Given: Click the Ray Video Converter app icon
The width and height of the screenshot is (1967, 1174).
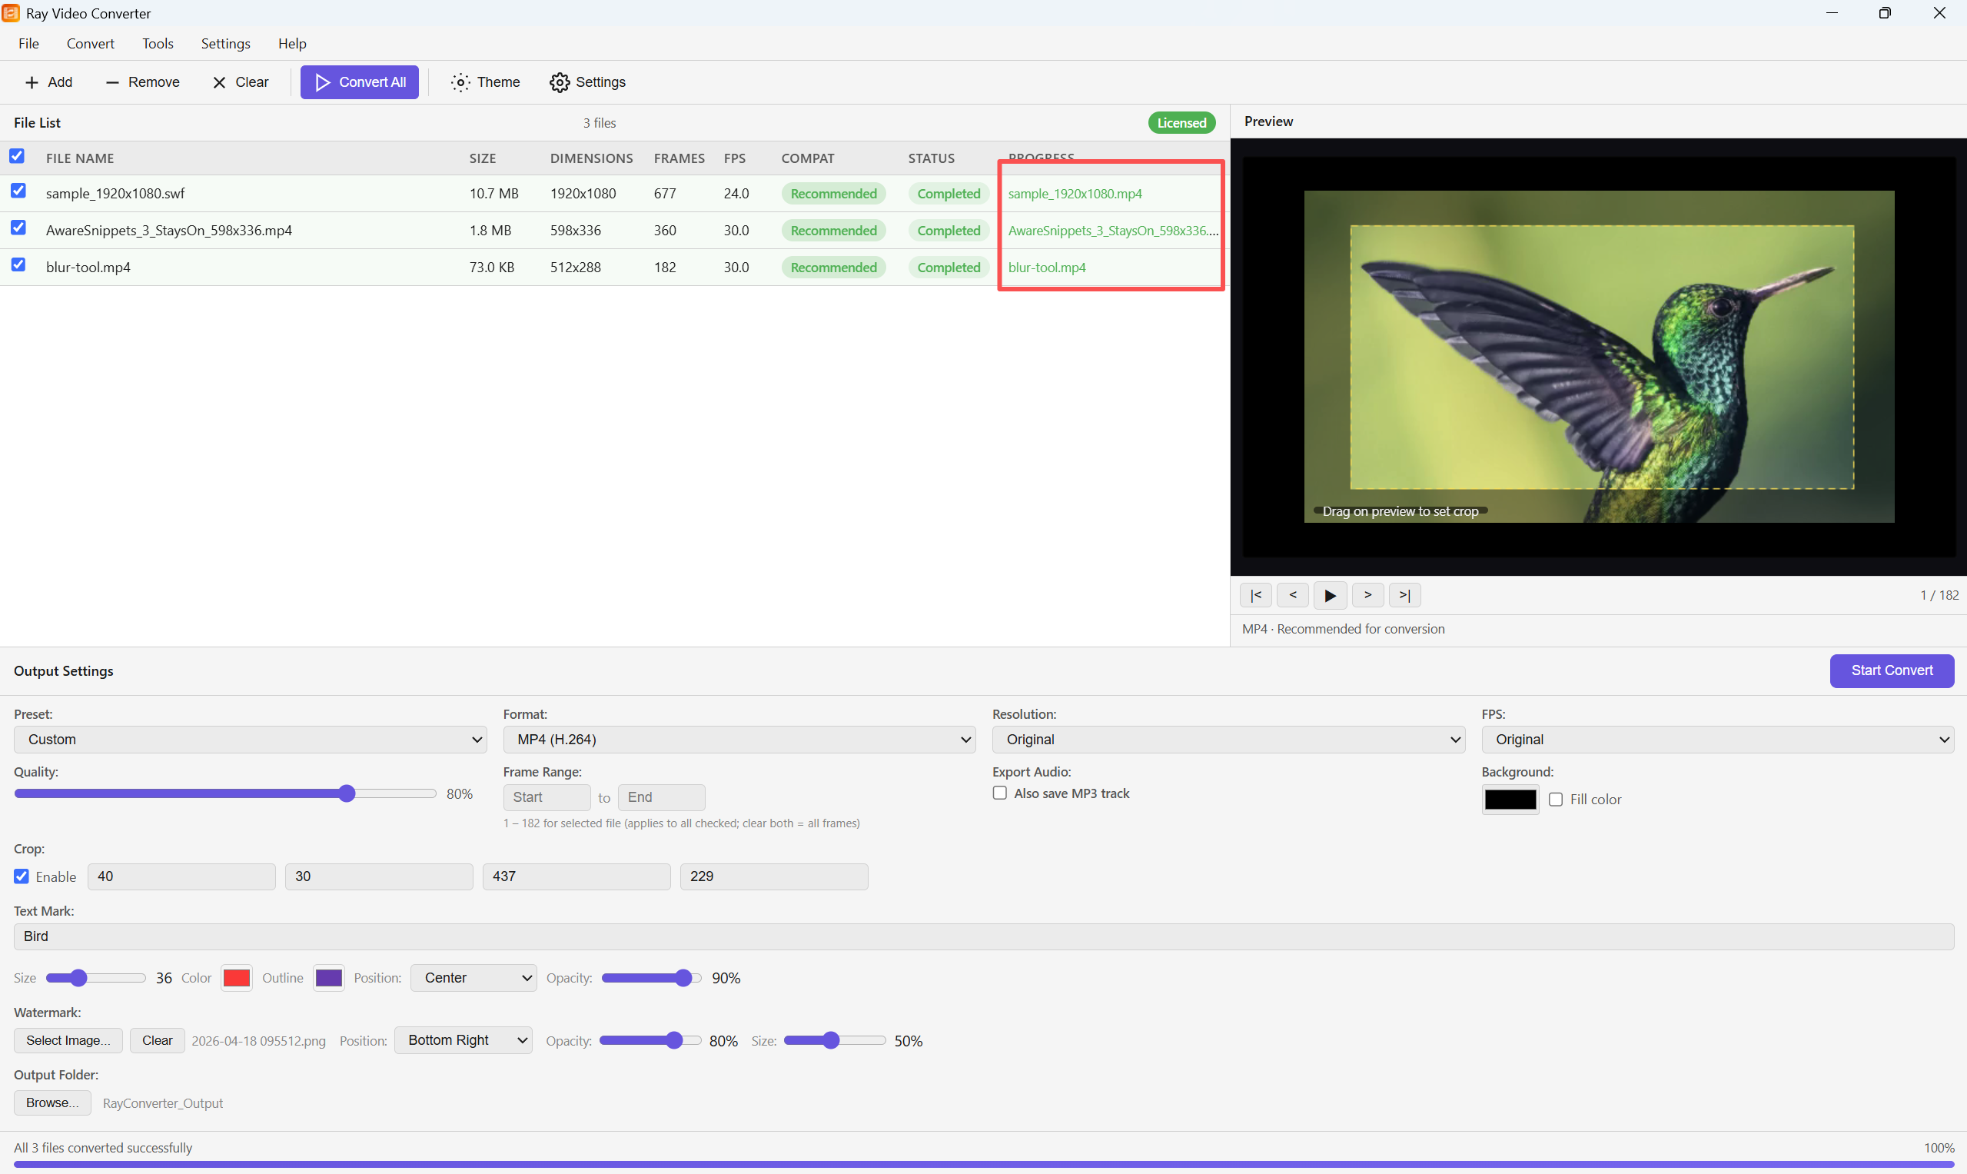Looking at the screenshot, I should 11,12.
